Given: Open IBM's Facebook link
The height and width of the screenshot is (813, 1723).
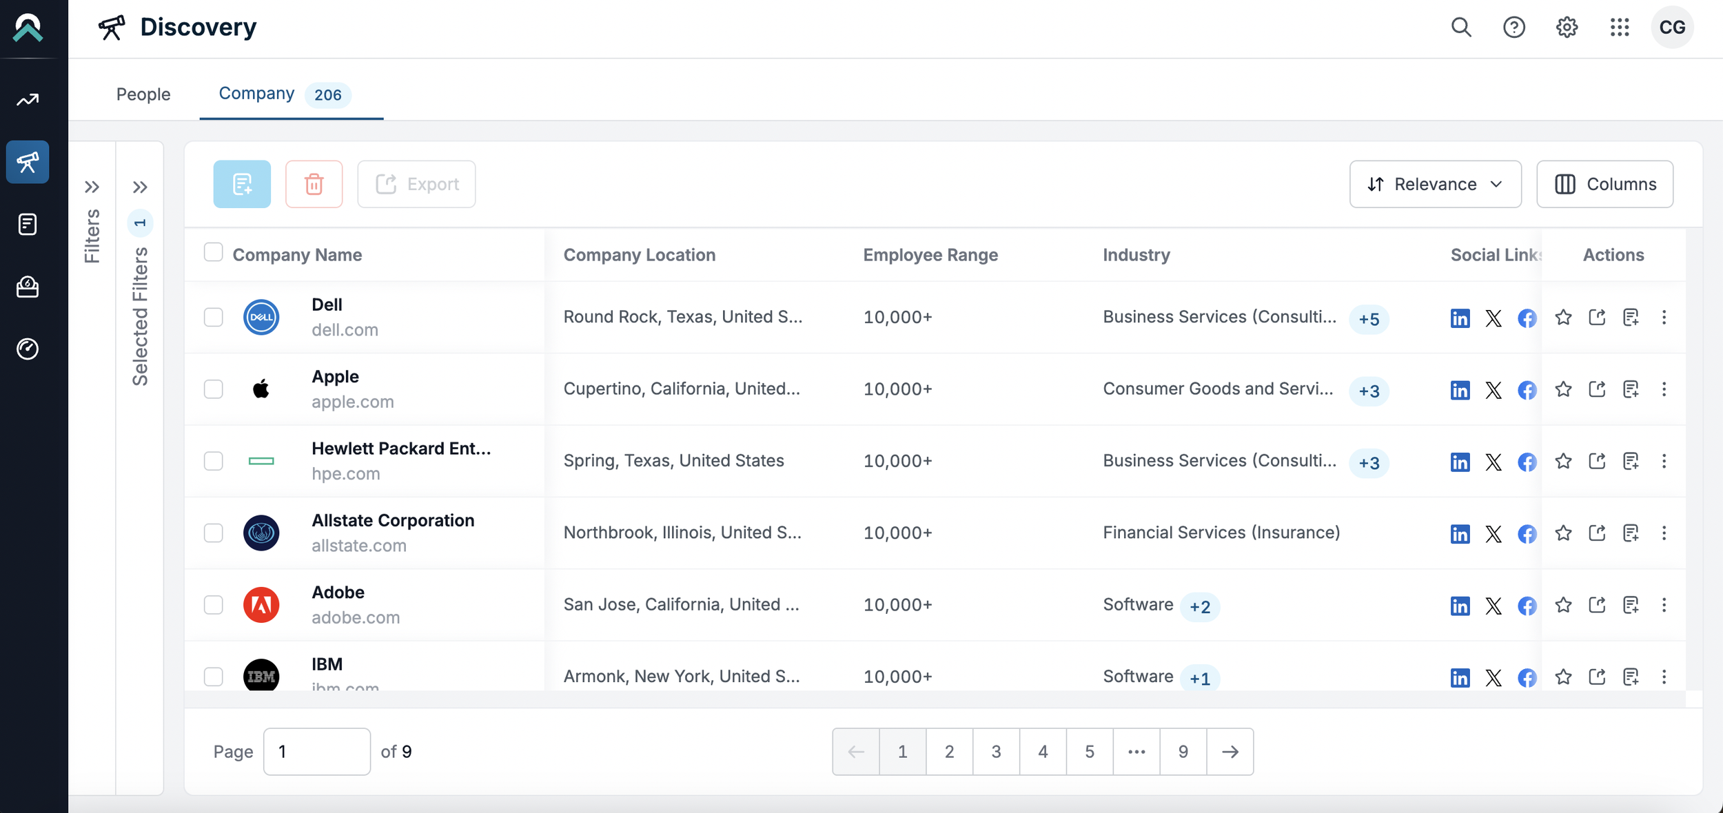Looking at the screenshot, I should [x=1527, y=677].
